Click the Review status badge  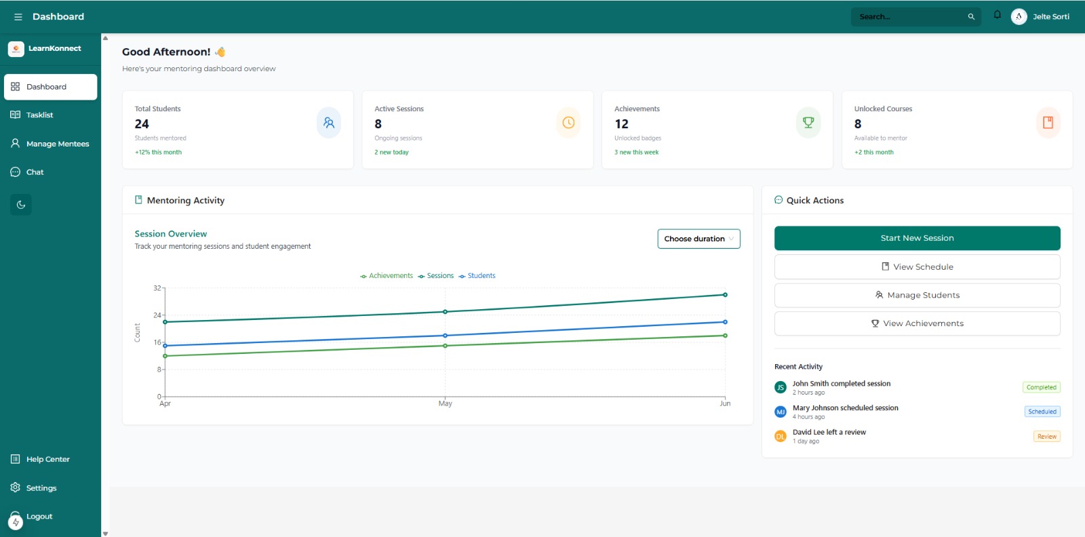tap(1047, 437)
